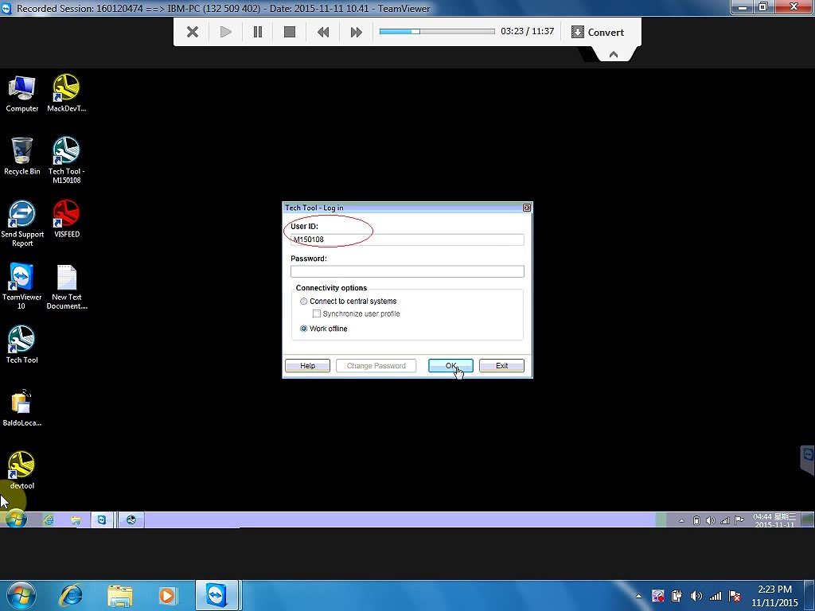Confirm login with the OK button
815x611 pixels.
[x=450, y=366]
